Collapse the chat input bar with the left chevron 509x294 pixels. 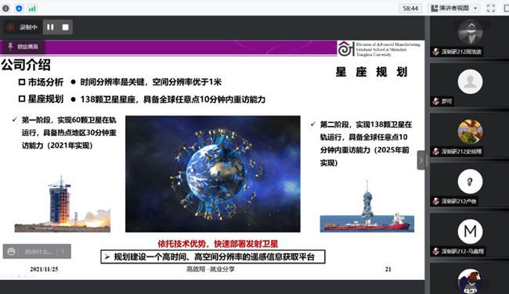coord(63,252)
